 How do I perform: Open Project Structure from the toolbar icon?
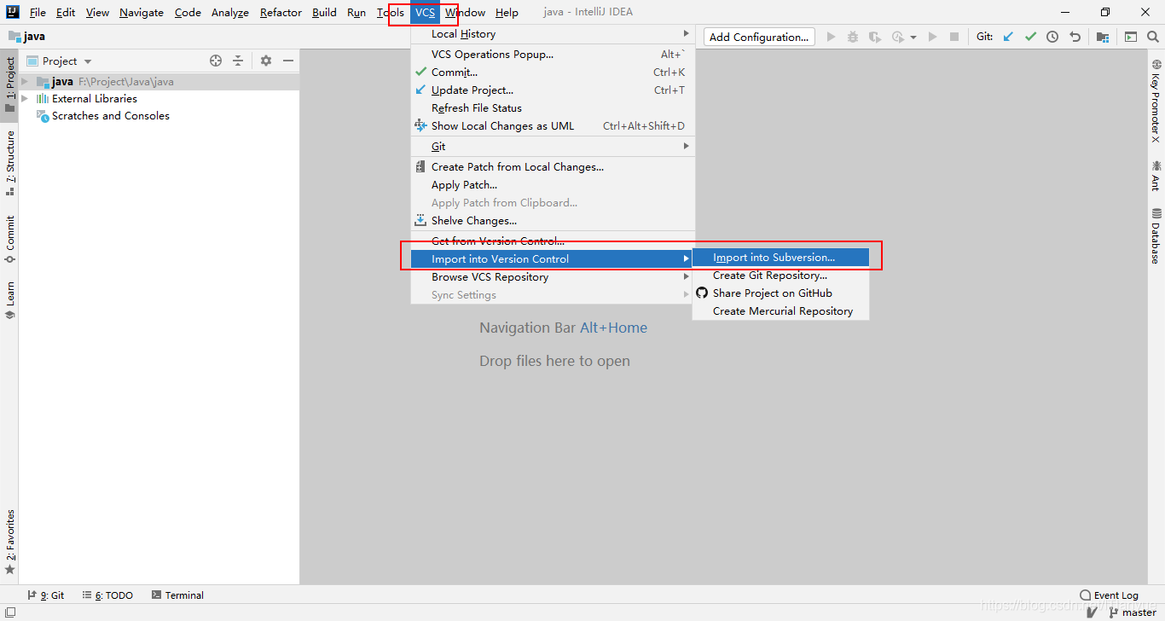tap(1103, 37)
